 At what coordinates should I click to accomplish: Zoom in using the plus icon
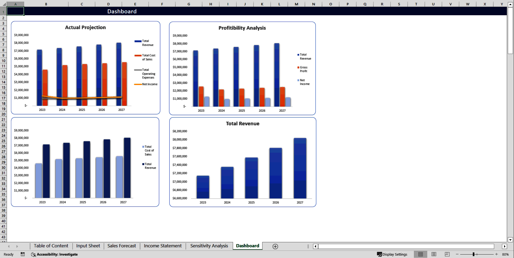coord(496,254)
